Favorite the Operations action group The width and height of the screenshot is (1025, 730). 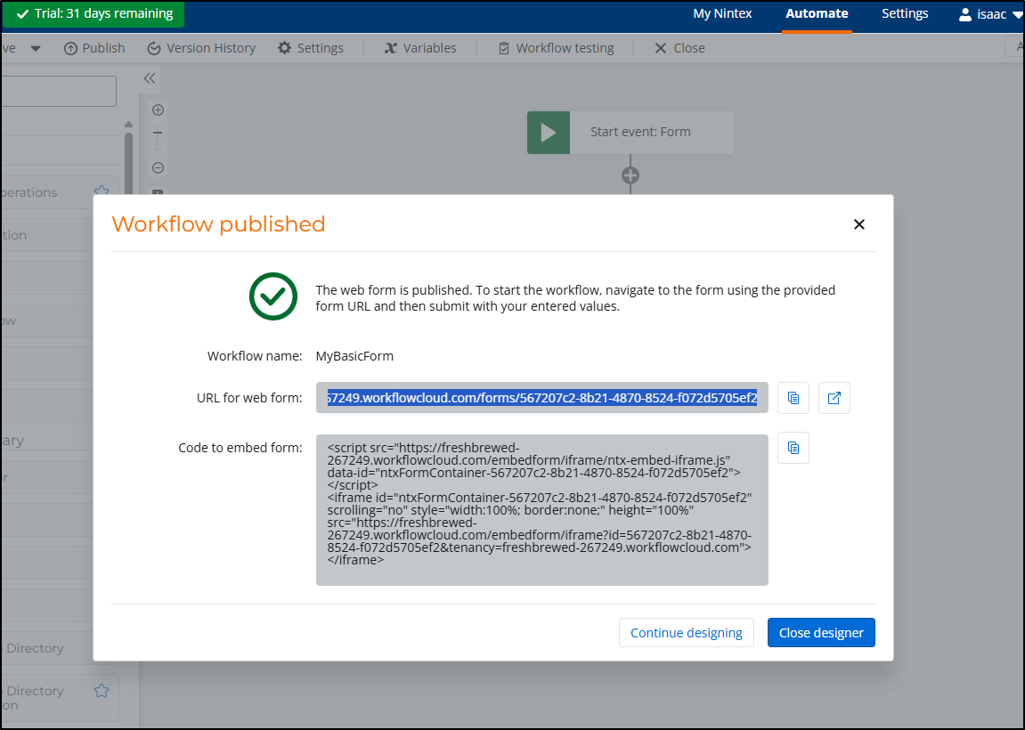coord(102,191)
